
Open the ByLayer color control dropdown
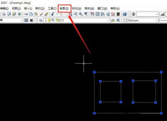coord(142,20)
